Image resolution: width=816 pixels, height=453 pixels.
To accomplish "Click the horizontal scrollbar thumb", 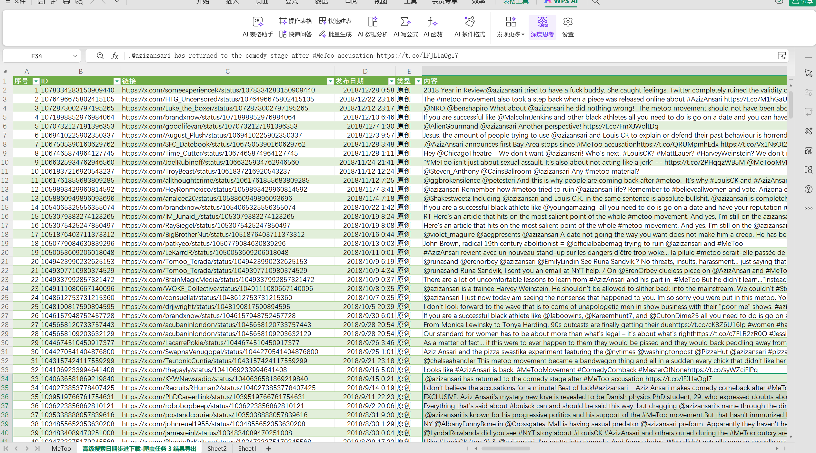I will pos(506,448).
